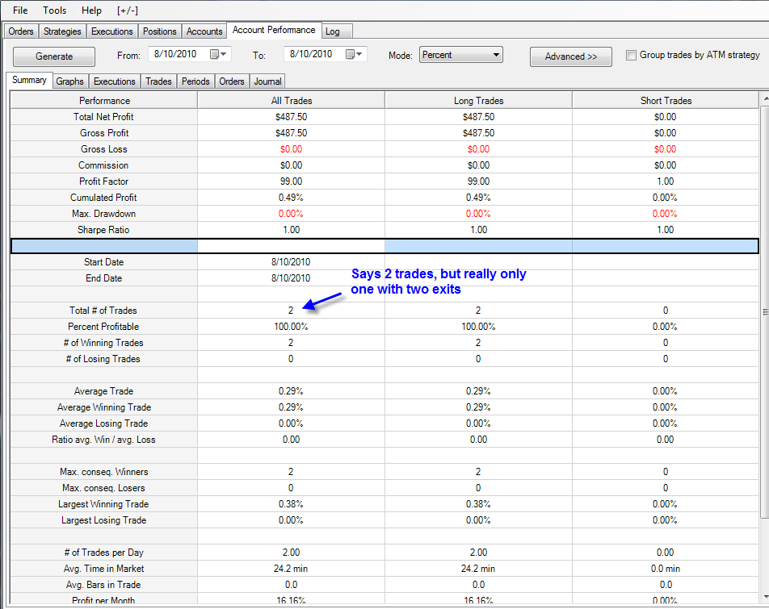This screenshot has height=609, width=769.
Task: Open the Tools menu
Action: [x=54, y=10]
